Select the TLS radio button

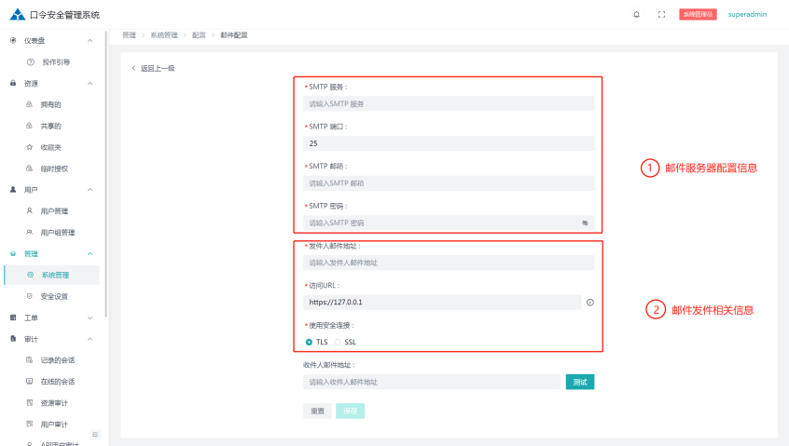(310, 342)
